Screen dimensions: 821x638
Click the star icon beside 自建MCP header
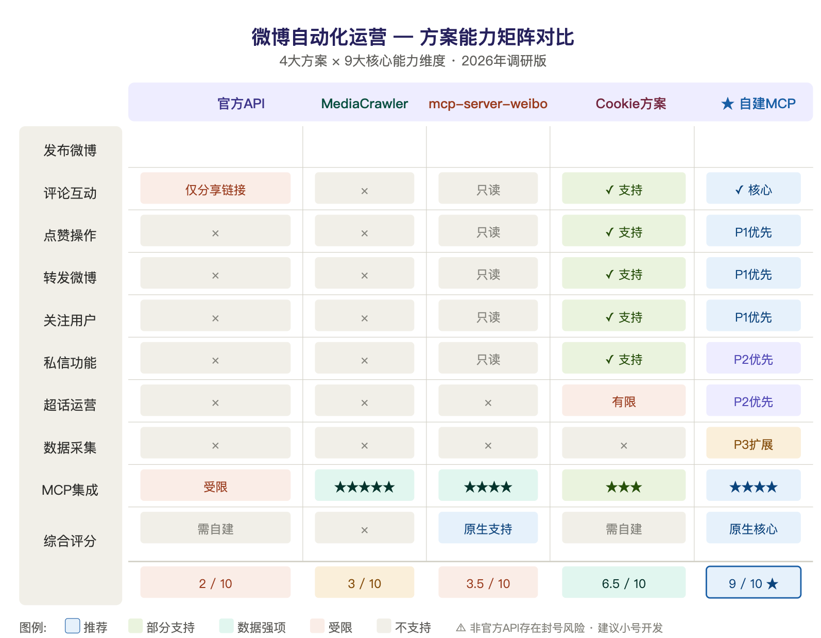[x=727, y=104]
